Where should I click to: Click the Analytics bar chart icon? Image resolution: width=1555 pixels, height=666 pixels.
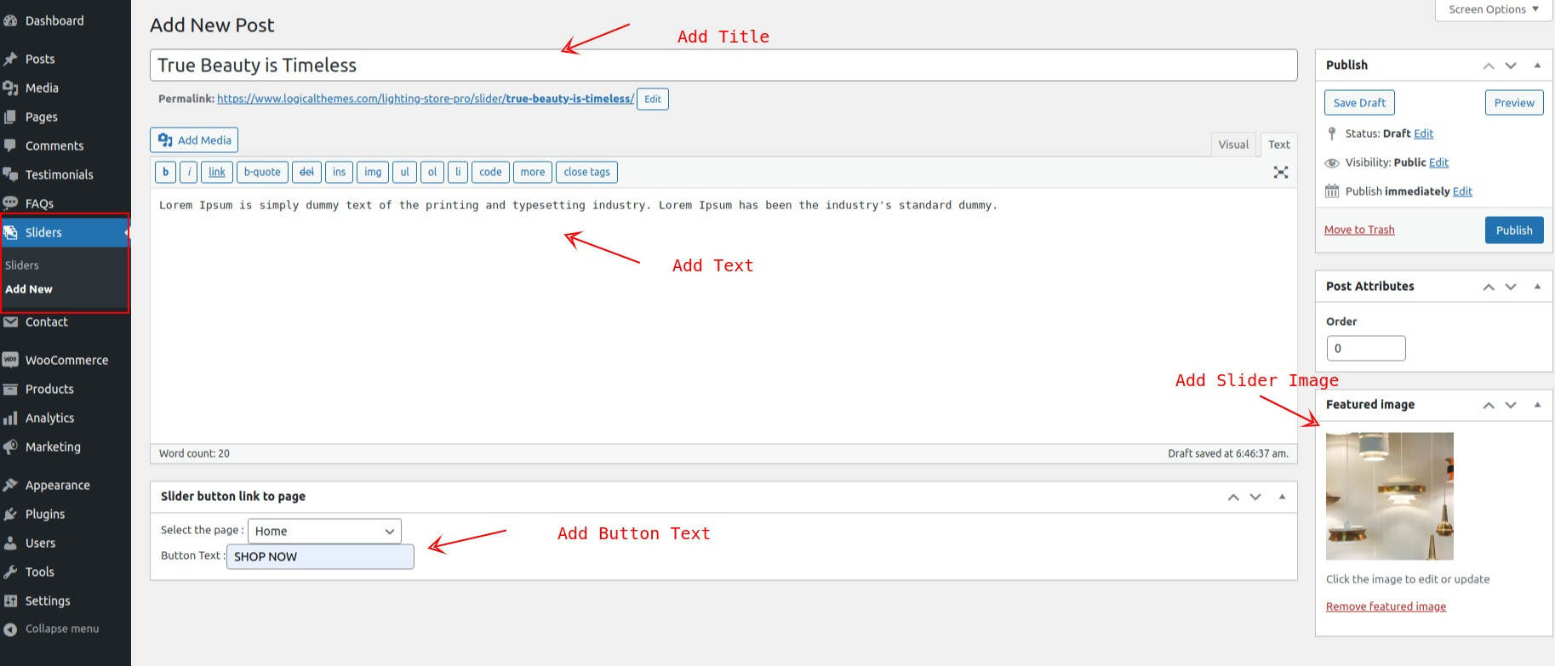10,418
